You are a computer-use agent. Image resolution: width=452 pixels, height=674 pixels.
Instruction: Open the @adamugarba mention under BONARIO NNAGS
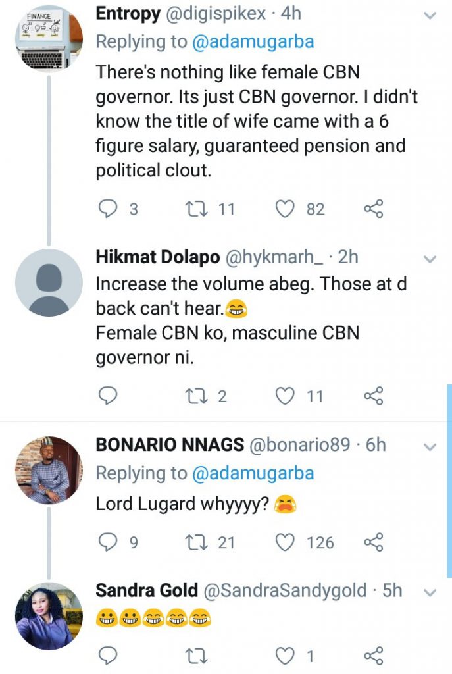(253, 473)
